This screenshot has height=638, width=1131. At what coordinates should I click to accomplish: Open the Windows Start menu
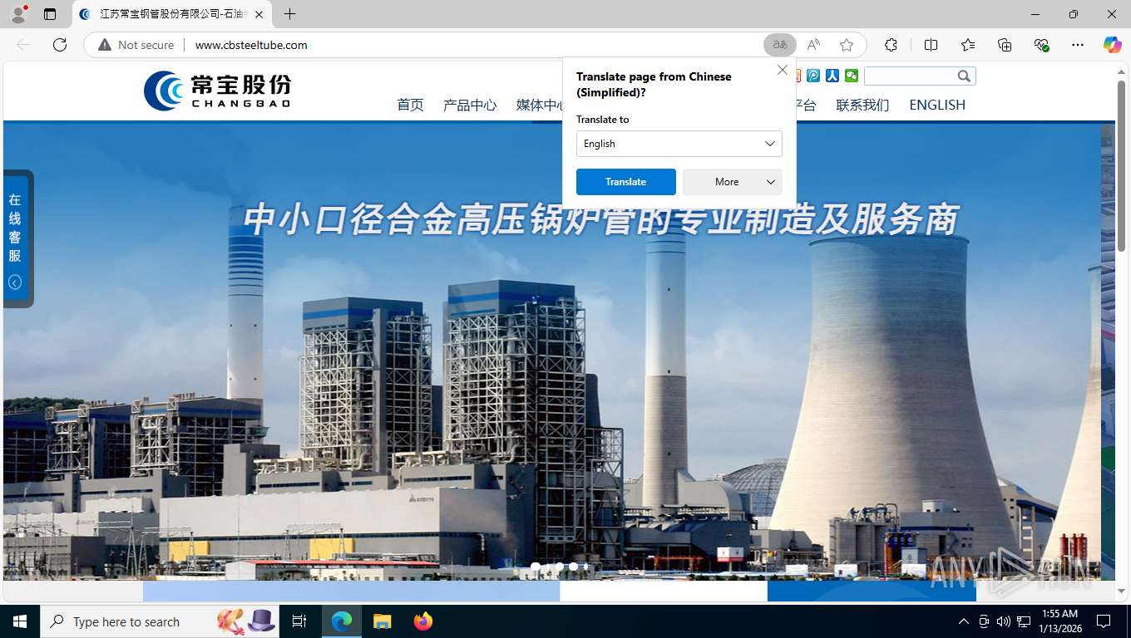20,621
